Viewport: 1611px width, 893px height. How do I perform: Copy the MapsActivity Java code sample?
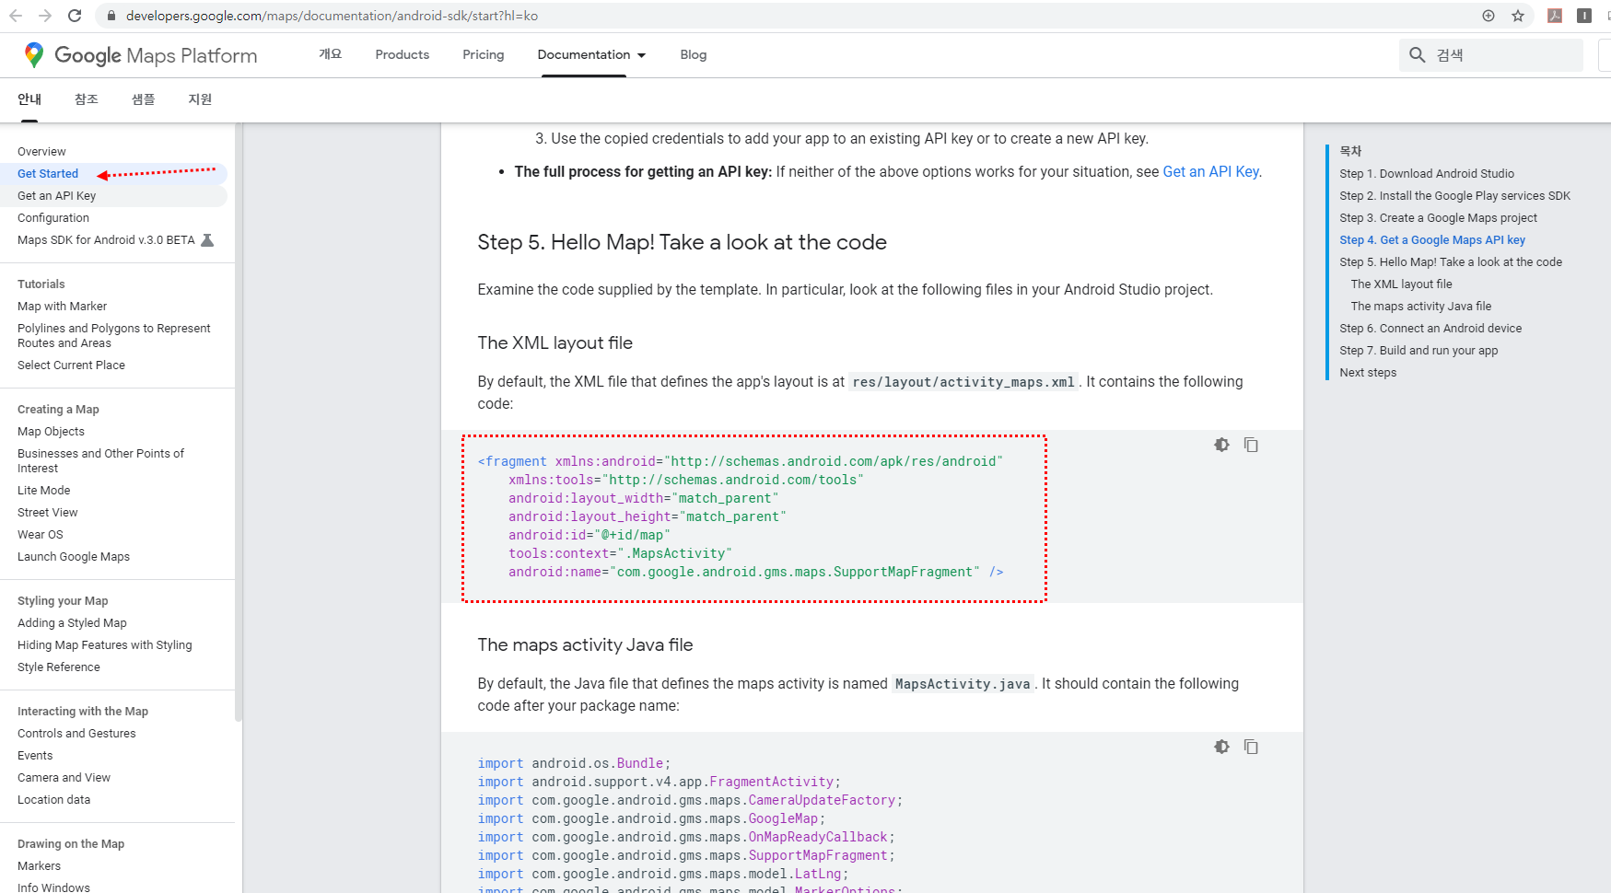pos(1251,747)
